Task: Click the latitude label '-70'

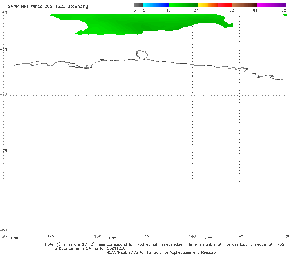Action: 4,94
